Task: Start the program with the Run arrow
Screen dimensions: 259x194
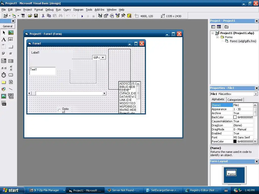Action: tap(82, 16)
